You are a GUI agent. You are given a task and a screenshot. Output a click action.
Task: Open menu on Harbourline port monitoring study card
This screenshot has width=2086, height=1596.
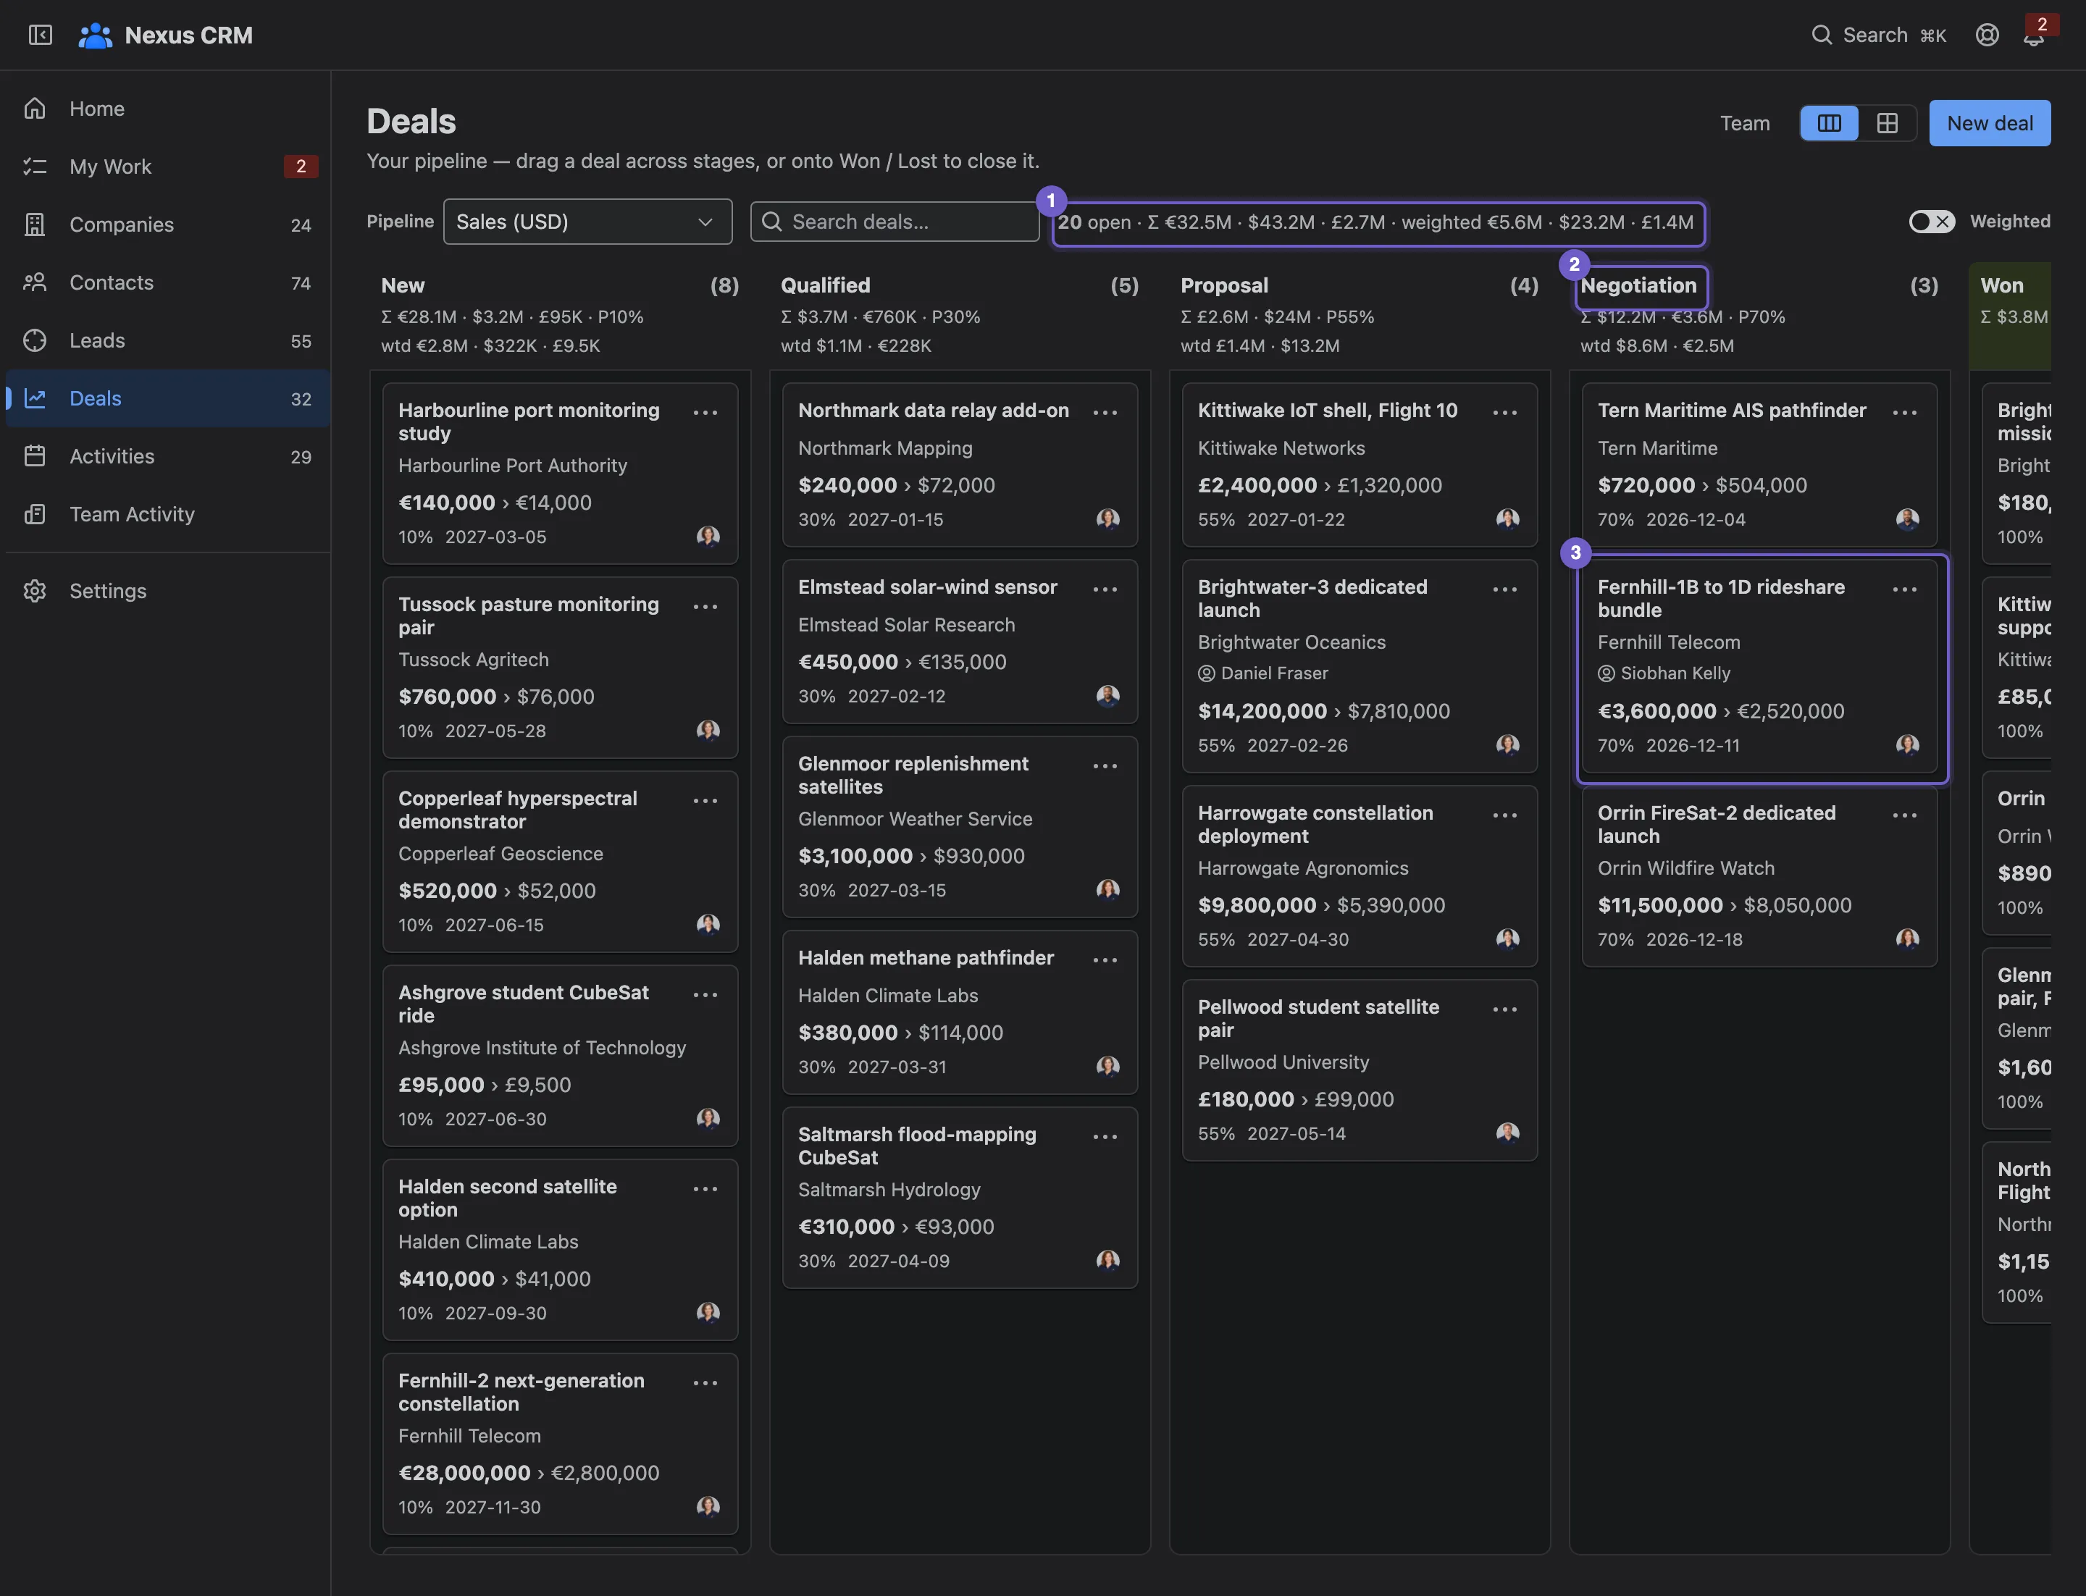705,412
